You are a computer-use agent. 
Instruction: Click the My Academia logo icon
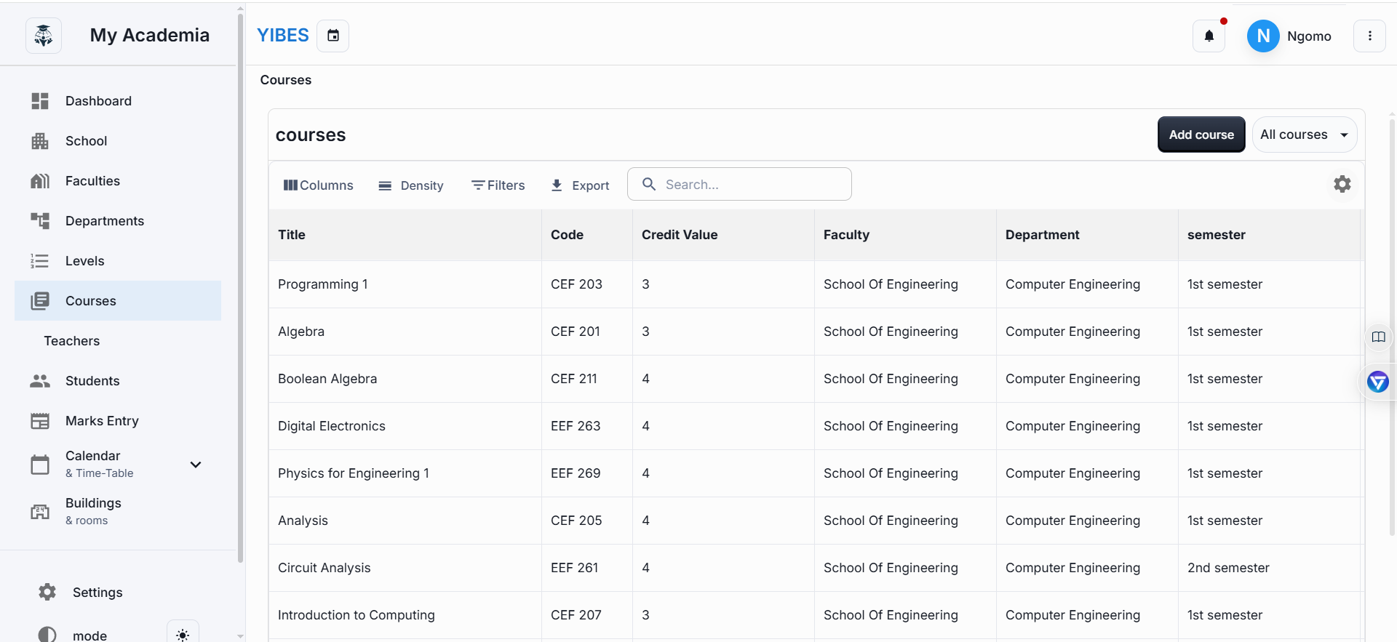[x=44, y=36]
